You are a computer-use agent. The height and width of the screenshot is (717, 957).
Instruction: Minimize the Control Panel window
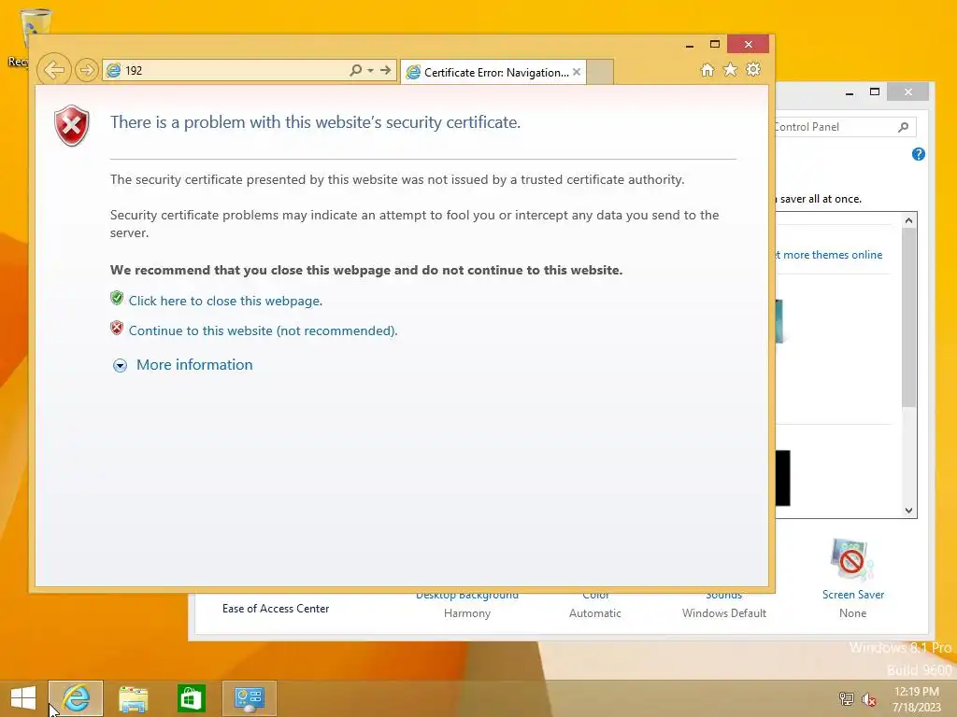pos(849,92)
